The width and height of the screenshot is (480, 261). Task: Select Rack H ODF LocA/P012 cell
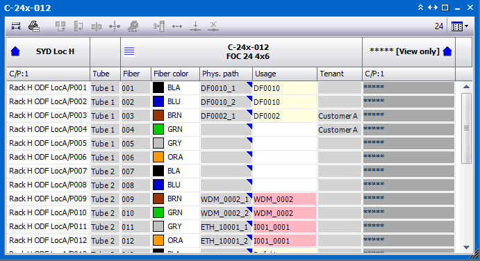coord(48,240)
